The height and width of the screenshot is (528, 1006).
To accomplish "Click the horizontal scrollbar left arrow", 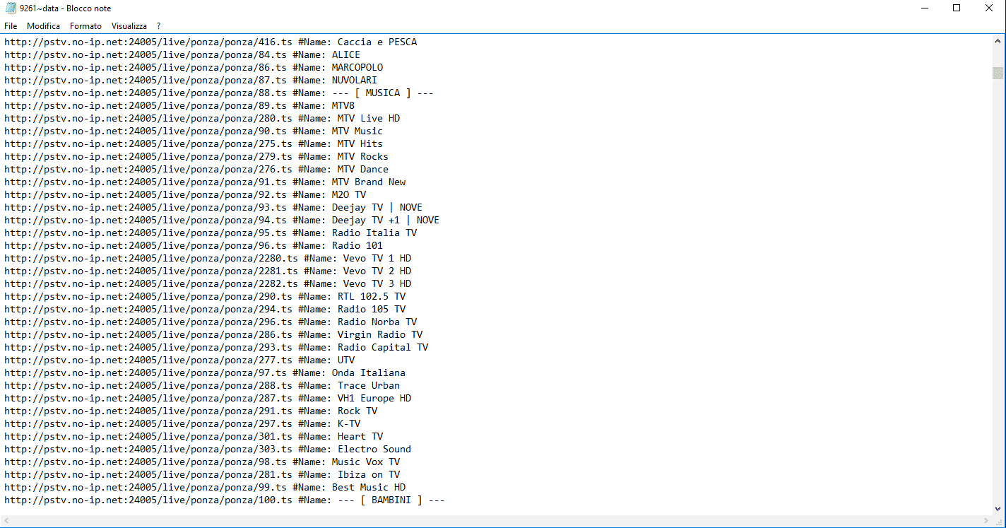I will (6, 522).
